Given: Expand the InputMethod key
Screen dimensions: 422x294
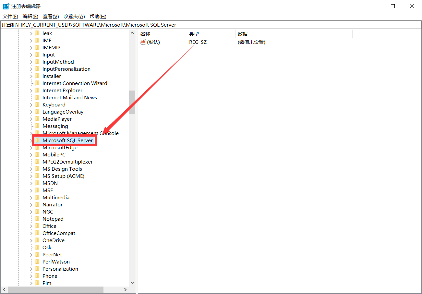Looking at the screenshot, I should click(31, 62).
